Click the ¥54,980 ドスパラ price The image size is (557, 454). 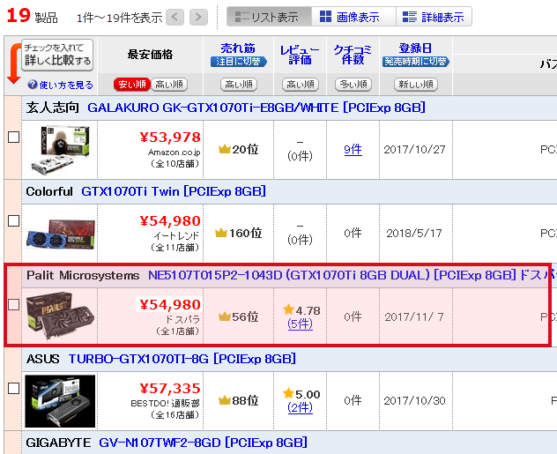[170, 305]
